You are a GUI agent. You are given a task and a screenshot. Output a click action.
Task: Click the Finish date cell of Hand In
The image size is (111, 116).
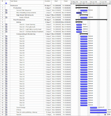click(x=66, y=115)
